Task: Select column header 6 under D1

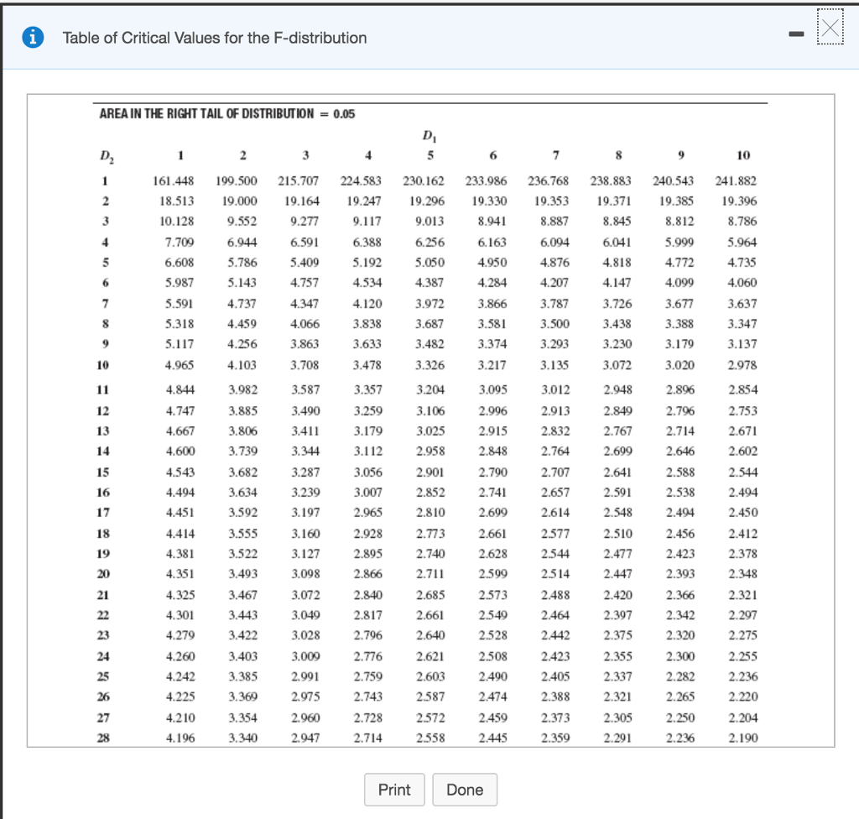Action: [492, 156]
